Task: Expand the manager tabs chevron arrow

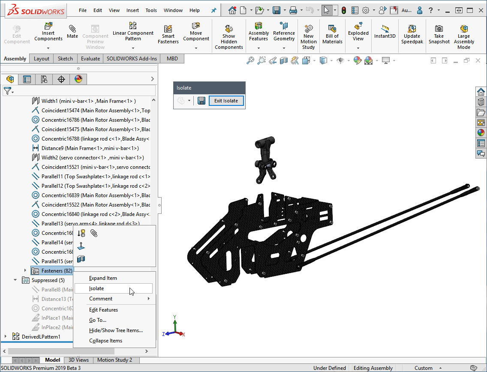Action: [153, 79]
